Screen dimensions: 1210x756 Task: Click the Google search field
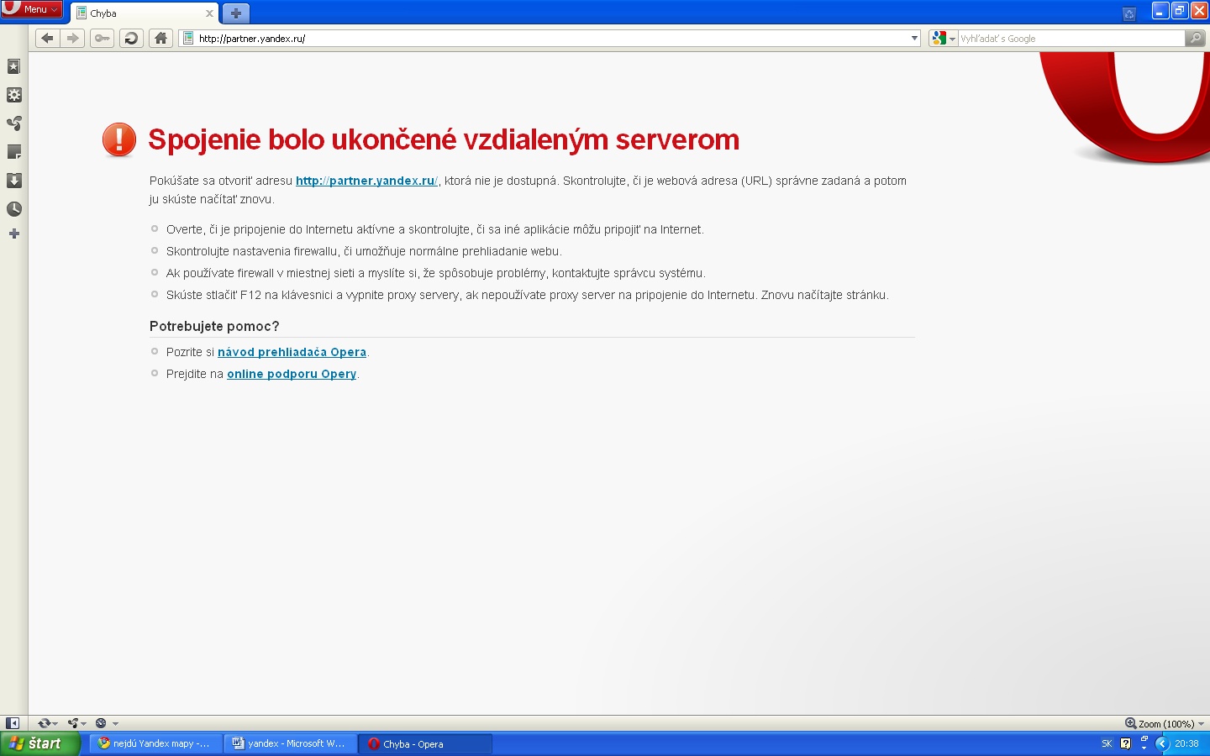click(x=1071, y=38)
